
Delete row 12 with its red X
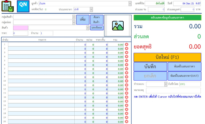(127, 89)
